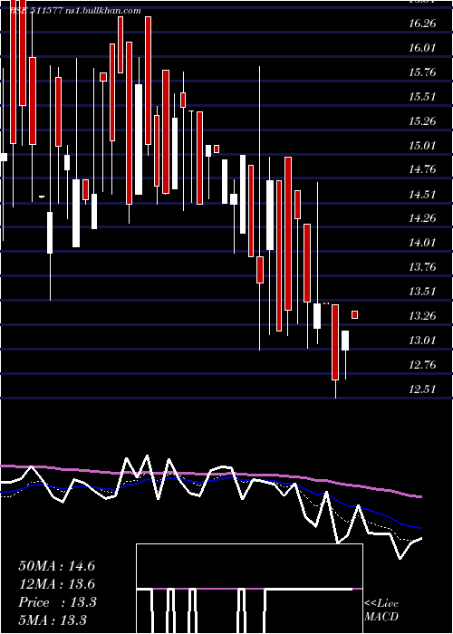This screenshot has width=453, height=634.
Task: Click the 14.51 price axis label
Action: tap(422, 194)
